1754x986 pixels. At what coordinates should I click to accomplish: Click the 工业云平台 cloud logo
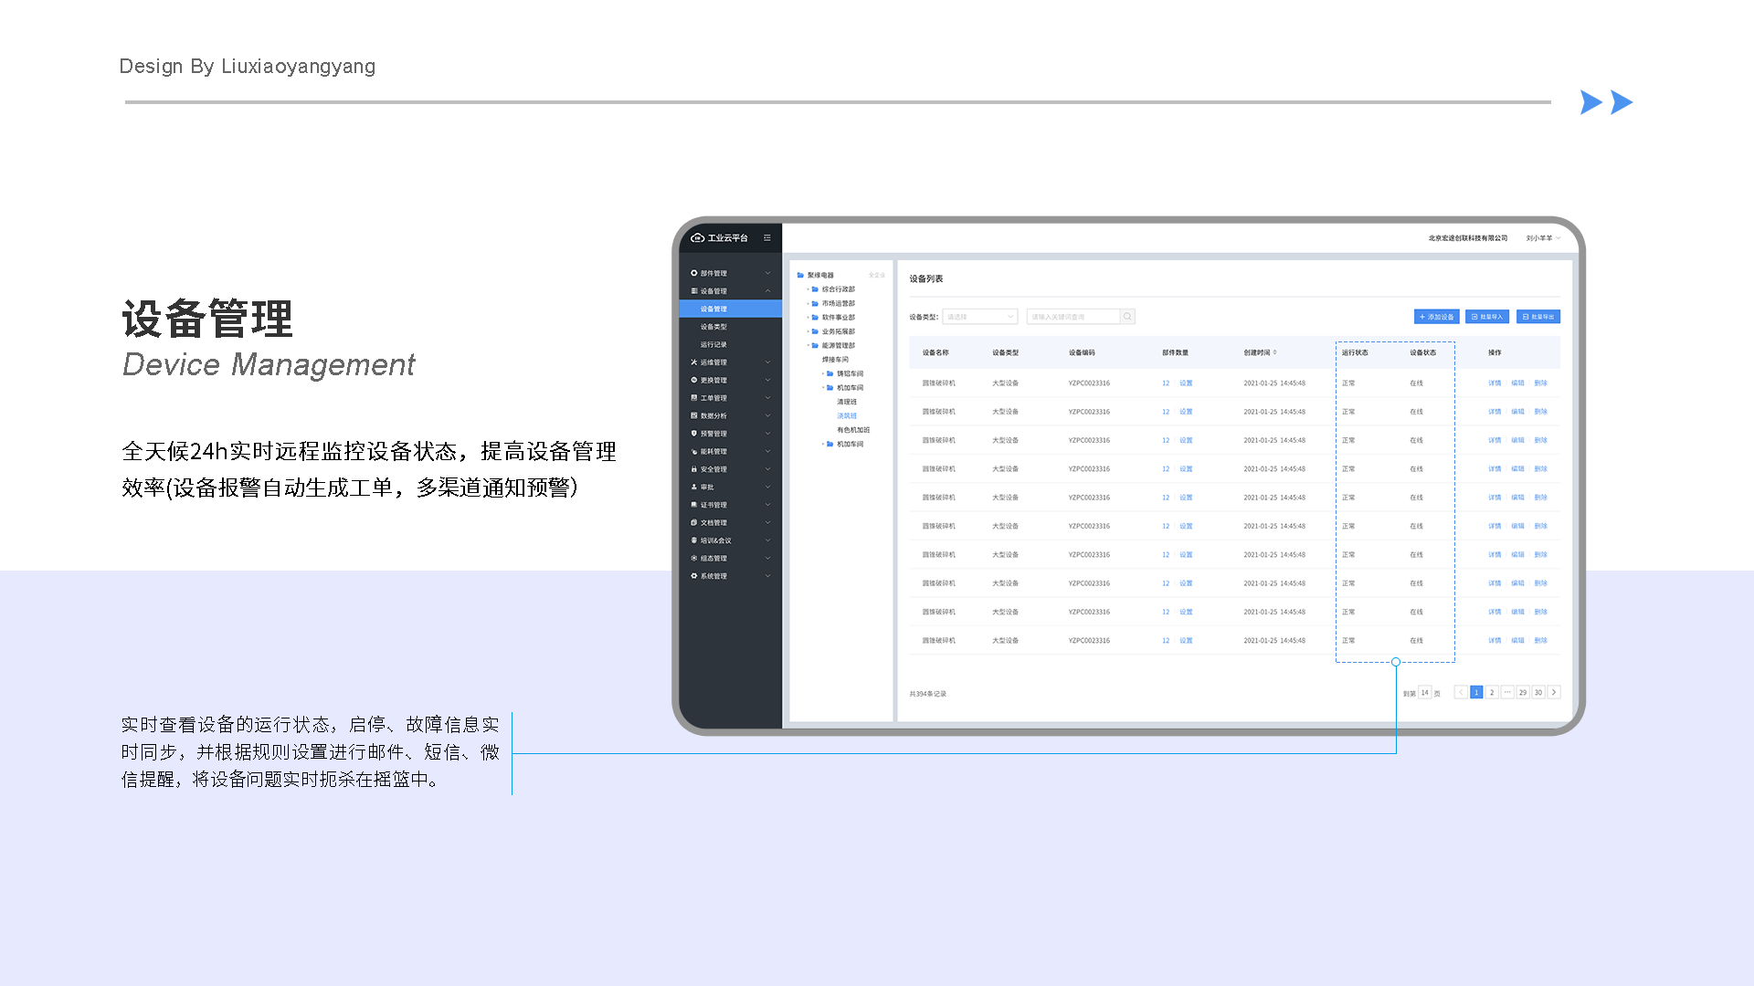(x=698, y=237)
